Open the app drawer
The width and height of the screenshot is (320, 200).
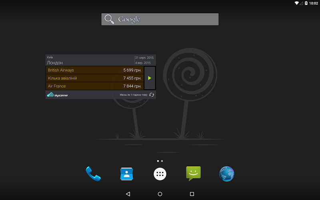click(160, 174)
